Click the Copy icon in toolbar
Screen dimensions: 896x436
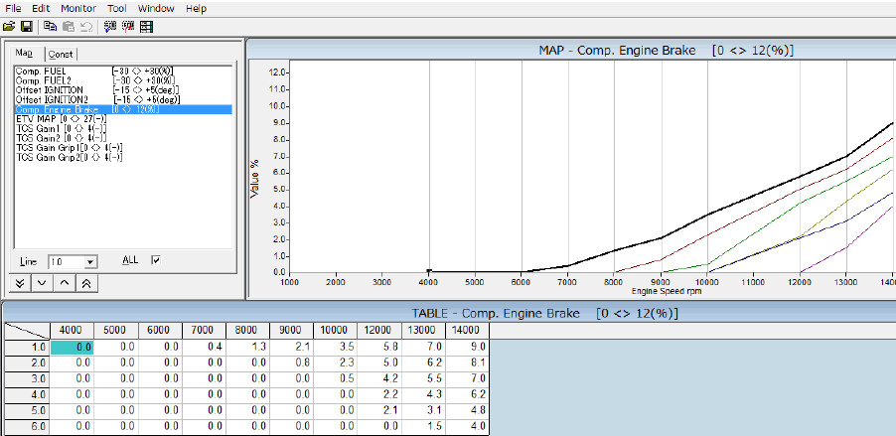click(x=49, y=25)
